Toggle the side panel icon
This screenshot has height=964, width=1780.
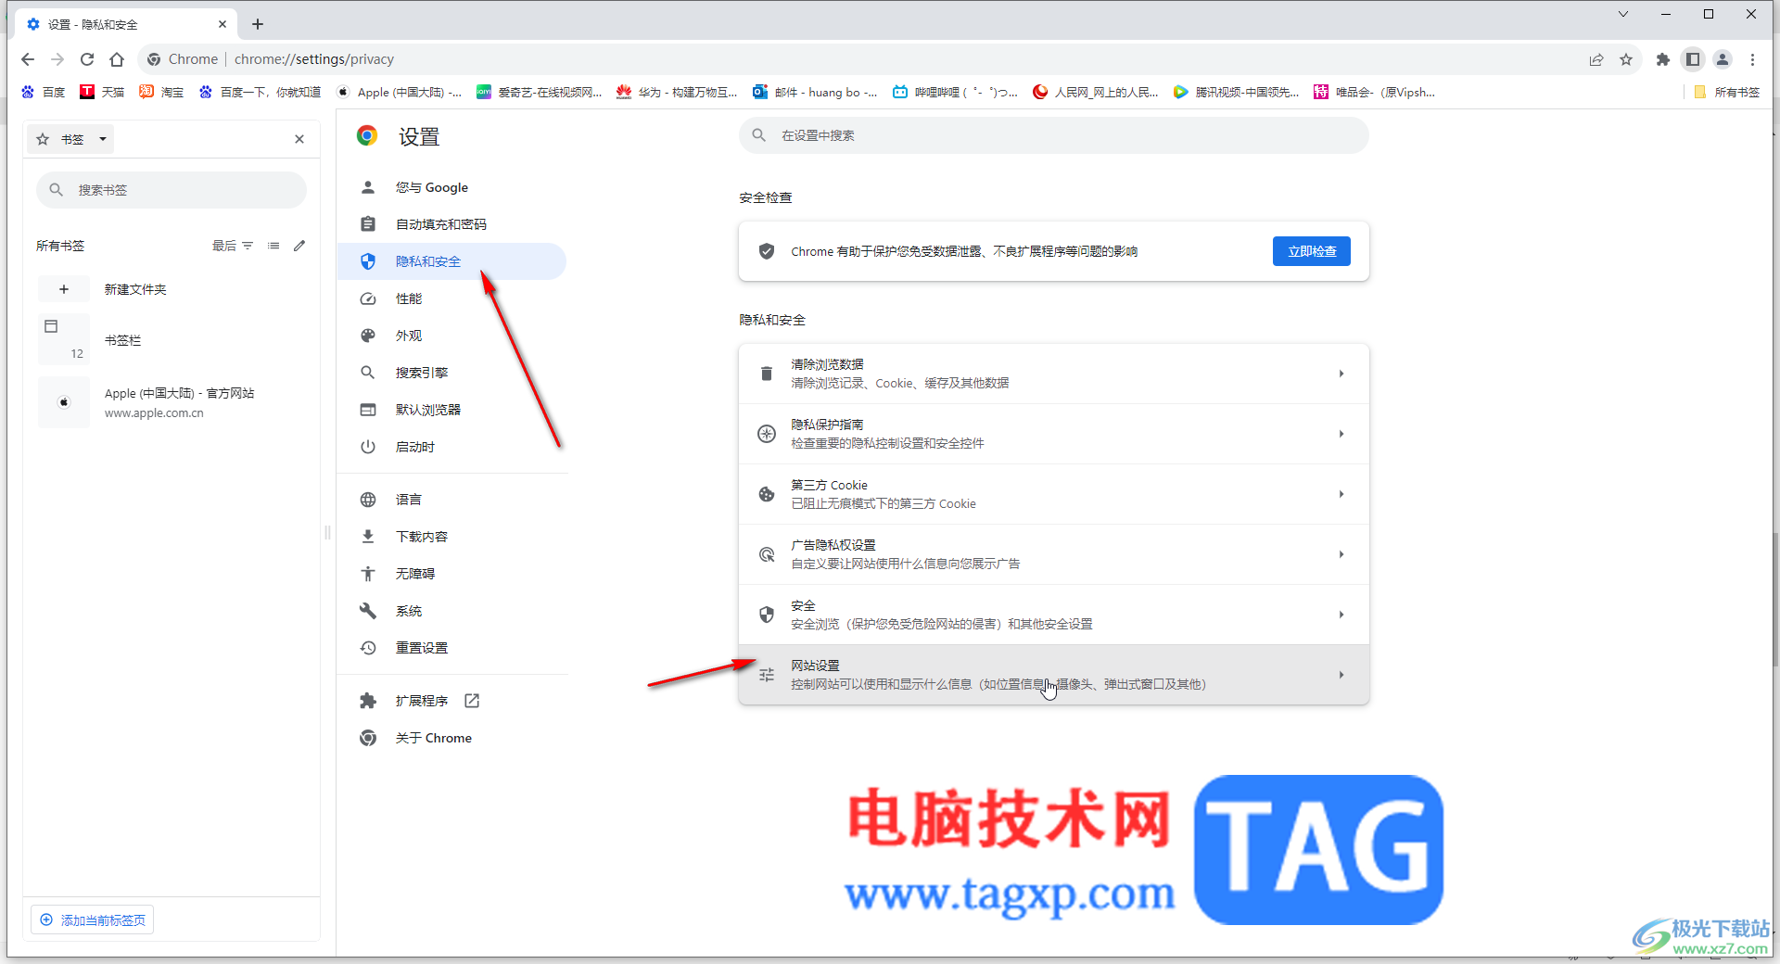[1693, 59]
